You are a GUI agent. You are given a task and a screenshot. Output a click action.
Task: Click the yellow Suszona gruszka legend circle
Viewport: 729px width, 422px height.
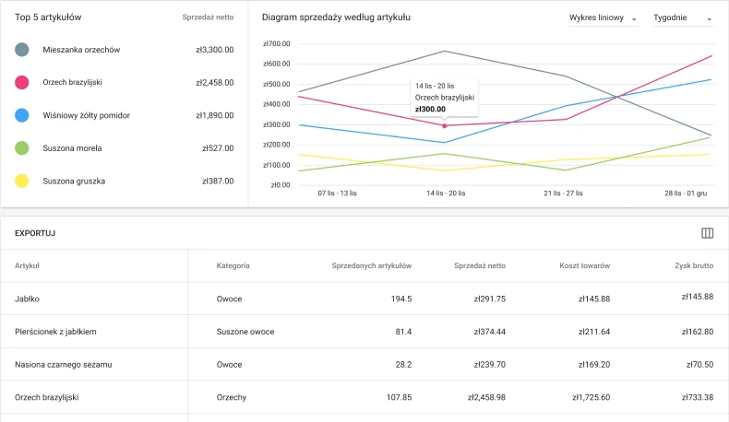click(22, 181)
